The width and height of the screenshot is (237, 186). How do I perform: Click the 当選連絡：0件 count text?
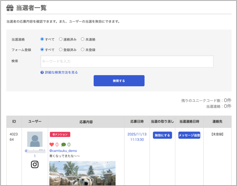point(219,106)
